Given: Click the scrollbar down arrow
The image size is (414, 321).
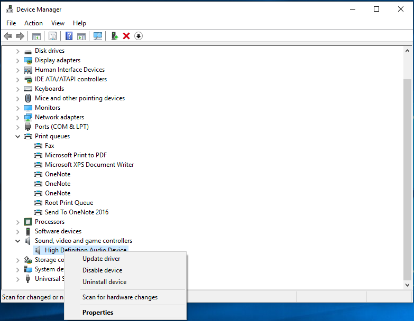Looking at the screenshot, I should click(x=408, y=285).
